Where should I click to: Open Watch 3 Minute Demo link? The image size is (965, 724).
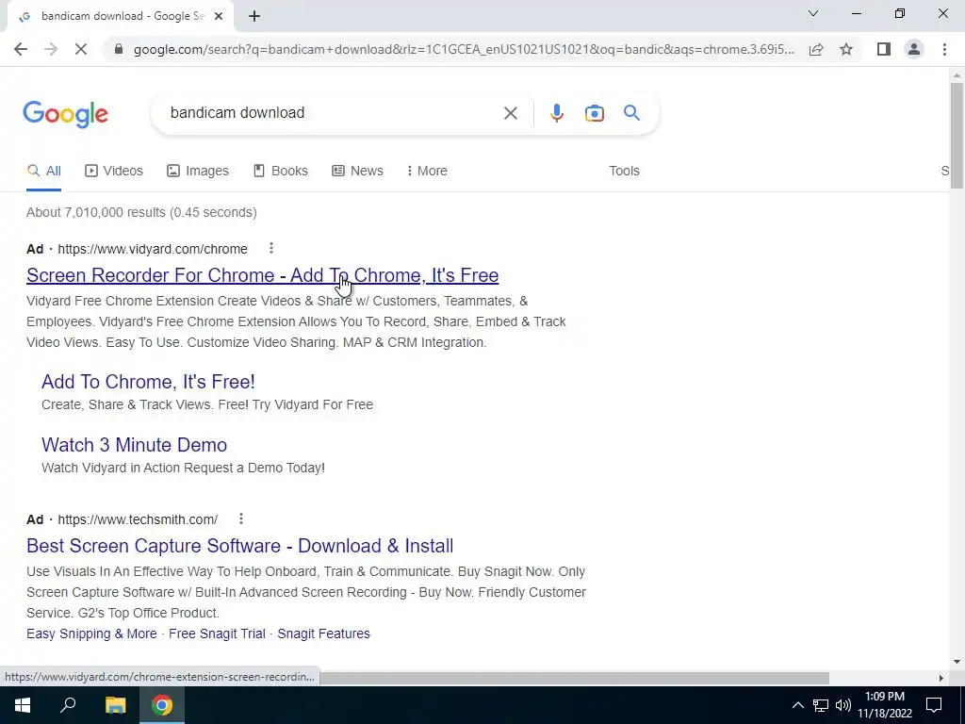[x=134, y=445]
